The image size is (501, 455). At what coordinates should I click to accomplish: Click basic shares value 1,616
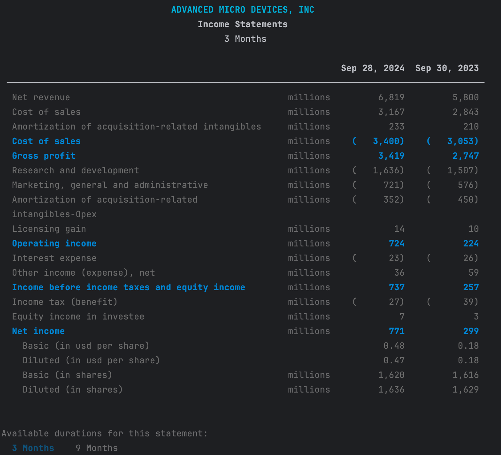click(x=465, y=375)
